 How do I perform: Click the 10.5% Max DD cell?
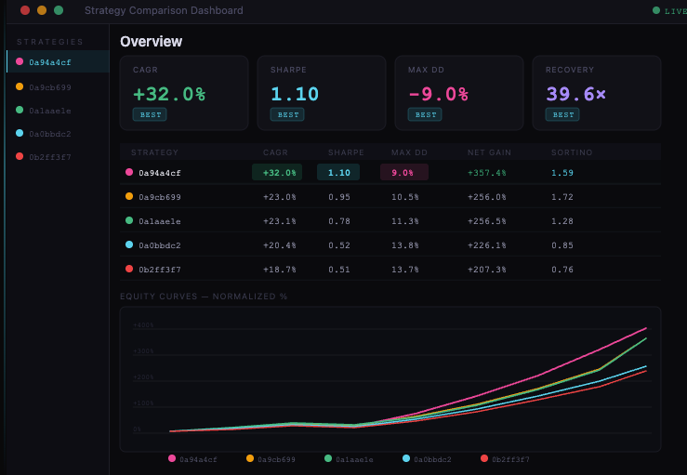pos(404,197)
